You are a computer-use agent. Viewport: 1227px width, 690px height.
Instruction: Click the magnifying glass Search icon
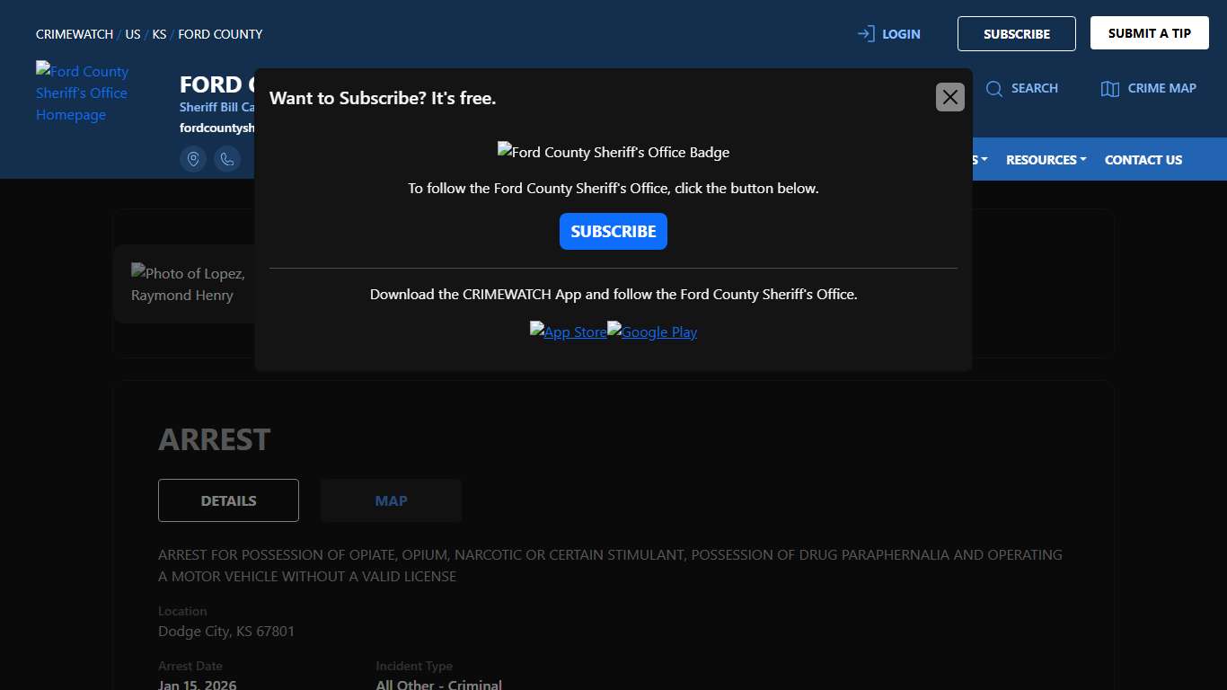coord(993,88)
